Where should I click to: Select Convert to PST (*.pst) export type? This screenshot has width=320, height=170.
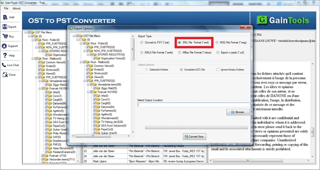(x=142, y=43)
